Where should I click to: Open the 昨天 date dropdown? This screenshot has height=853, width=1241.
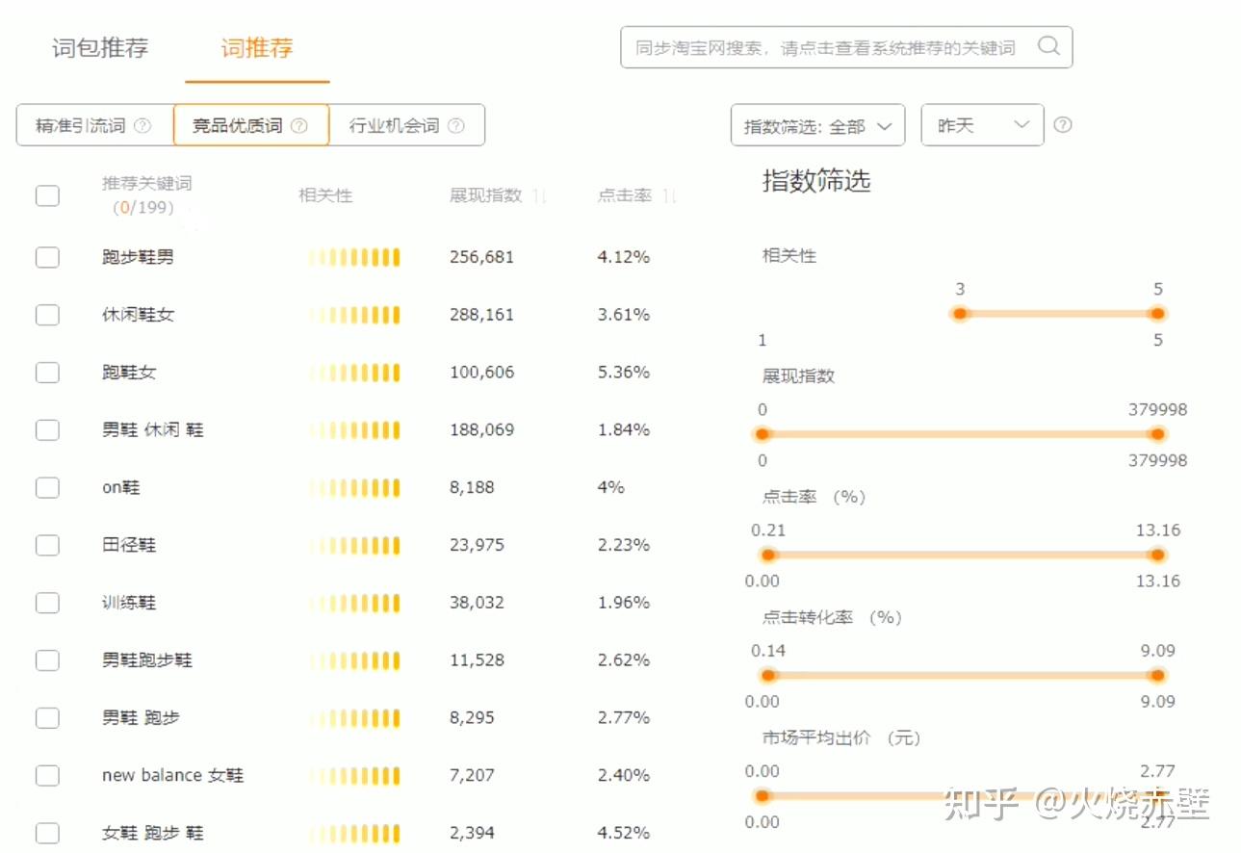click(x=983, y=125)
